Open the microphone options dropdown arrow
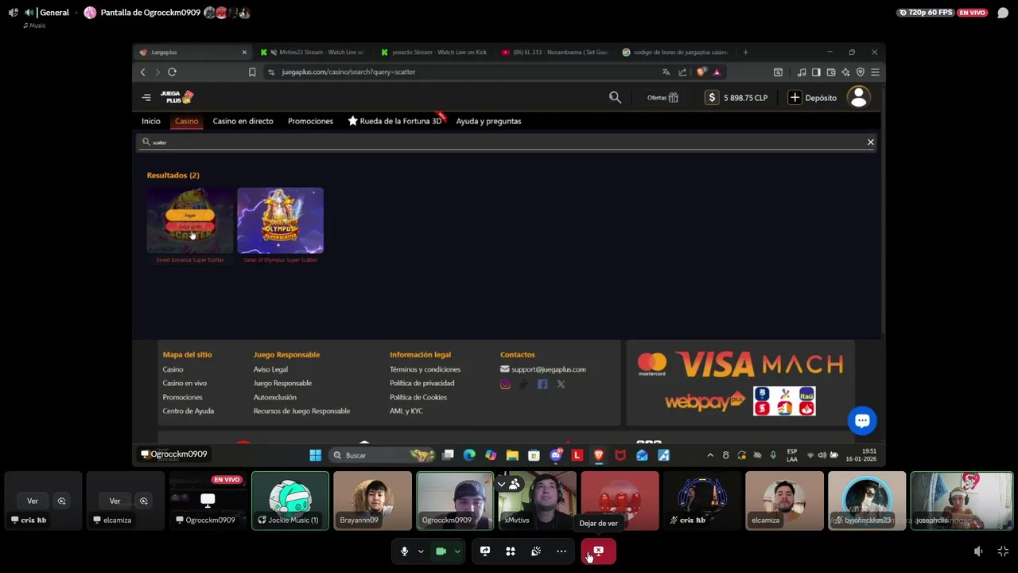This screenshot has height=573, width=1018. tap(421, 552)
